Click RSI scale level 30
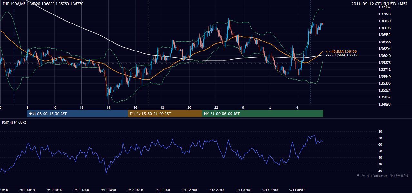 [x=380, y=164]
